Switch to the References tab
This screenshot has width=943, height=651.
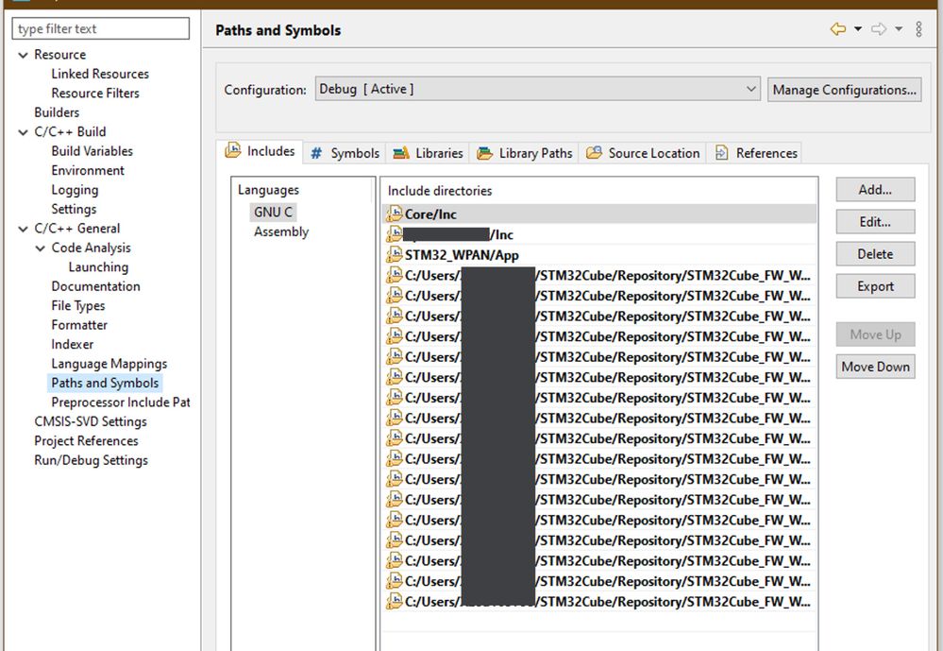point(756,153)
